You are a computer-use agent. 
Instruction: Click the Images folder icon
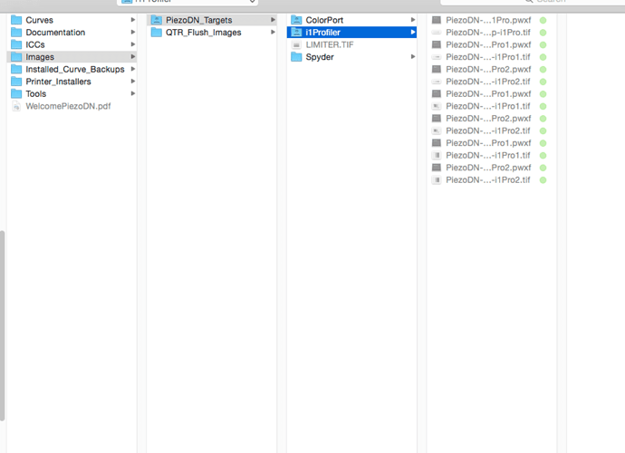(x=16, y=57)
